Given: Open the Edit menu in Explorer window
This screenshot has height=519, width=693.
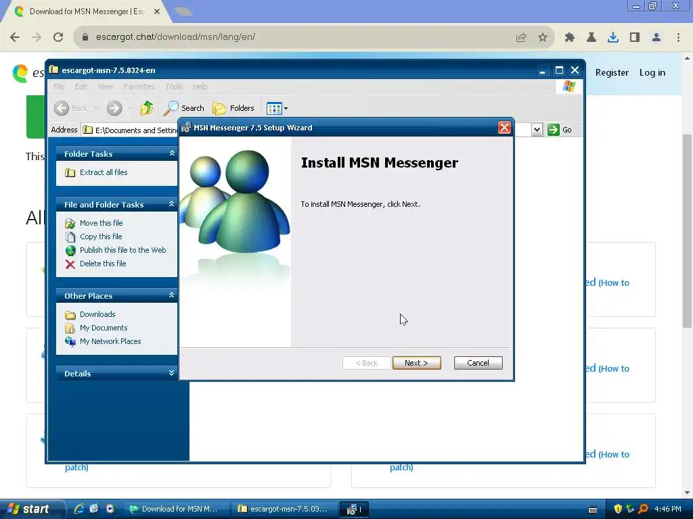Looking at the screenshot, I should (81, 86).
